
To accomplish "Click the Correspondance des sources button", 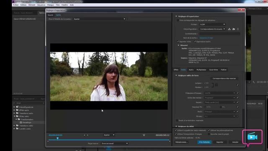I will (x=224, y=78).
